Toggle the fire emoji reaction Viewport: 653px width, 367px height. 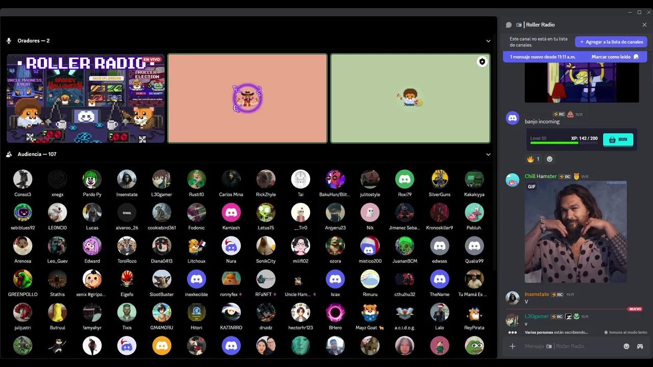tap(533, 159)
